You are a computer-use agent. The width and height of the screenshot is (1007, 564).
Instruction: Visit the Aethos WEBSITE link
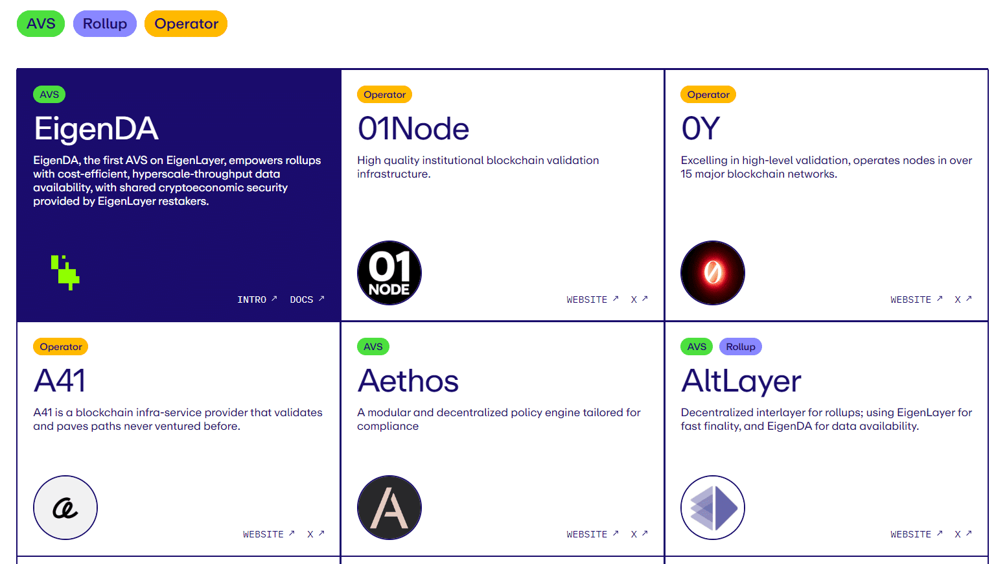(592, 534)
